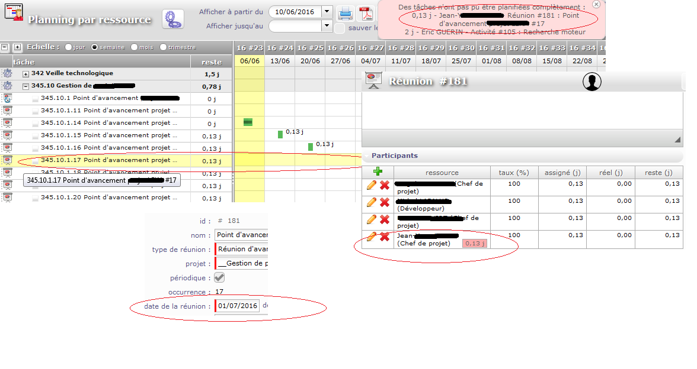
Task: Expand the '342 Veille technologique' task
Action: 25,73
